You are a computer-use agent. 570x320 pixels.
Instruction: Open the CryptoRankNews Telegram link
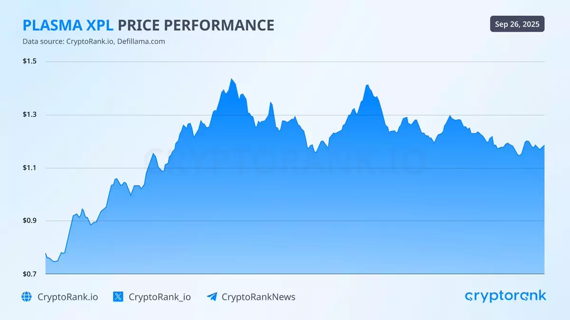(x=258, y=297)
